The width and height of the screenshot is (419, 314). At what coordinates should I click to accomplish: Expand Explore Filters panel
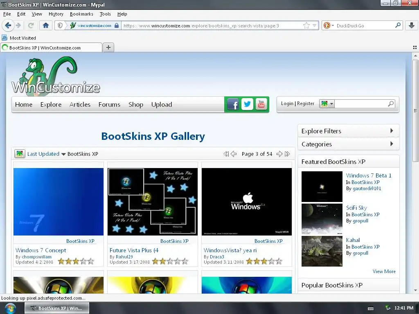click(349, 131)
